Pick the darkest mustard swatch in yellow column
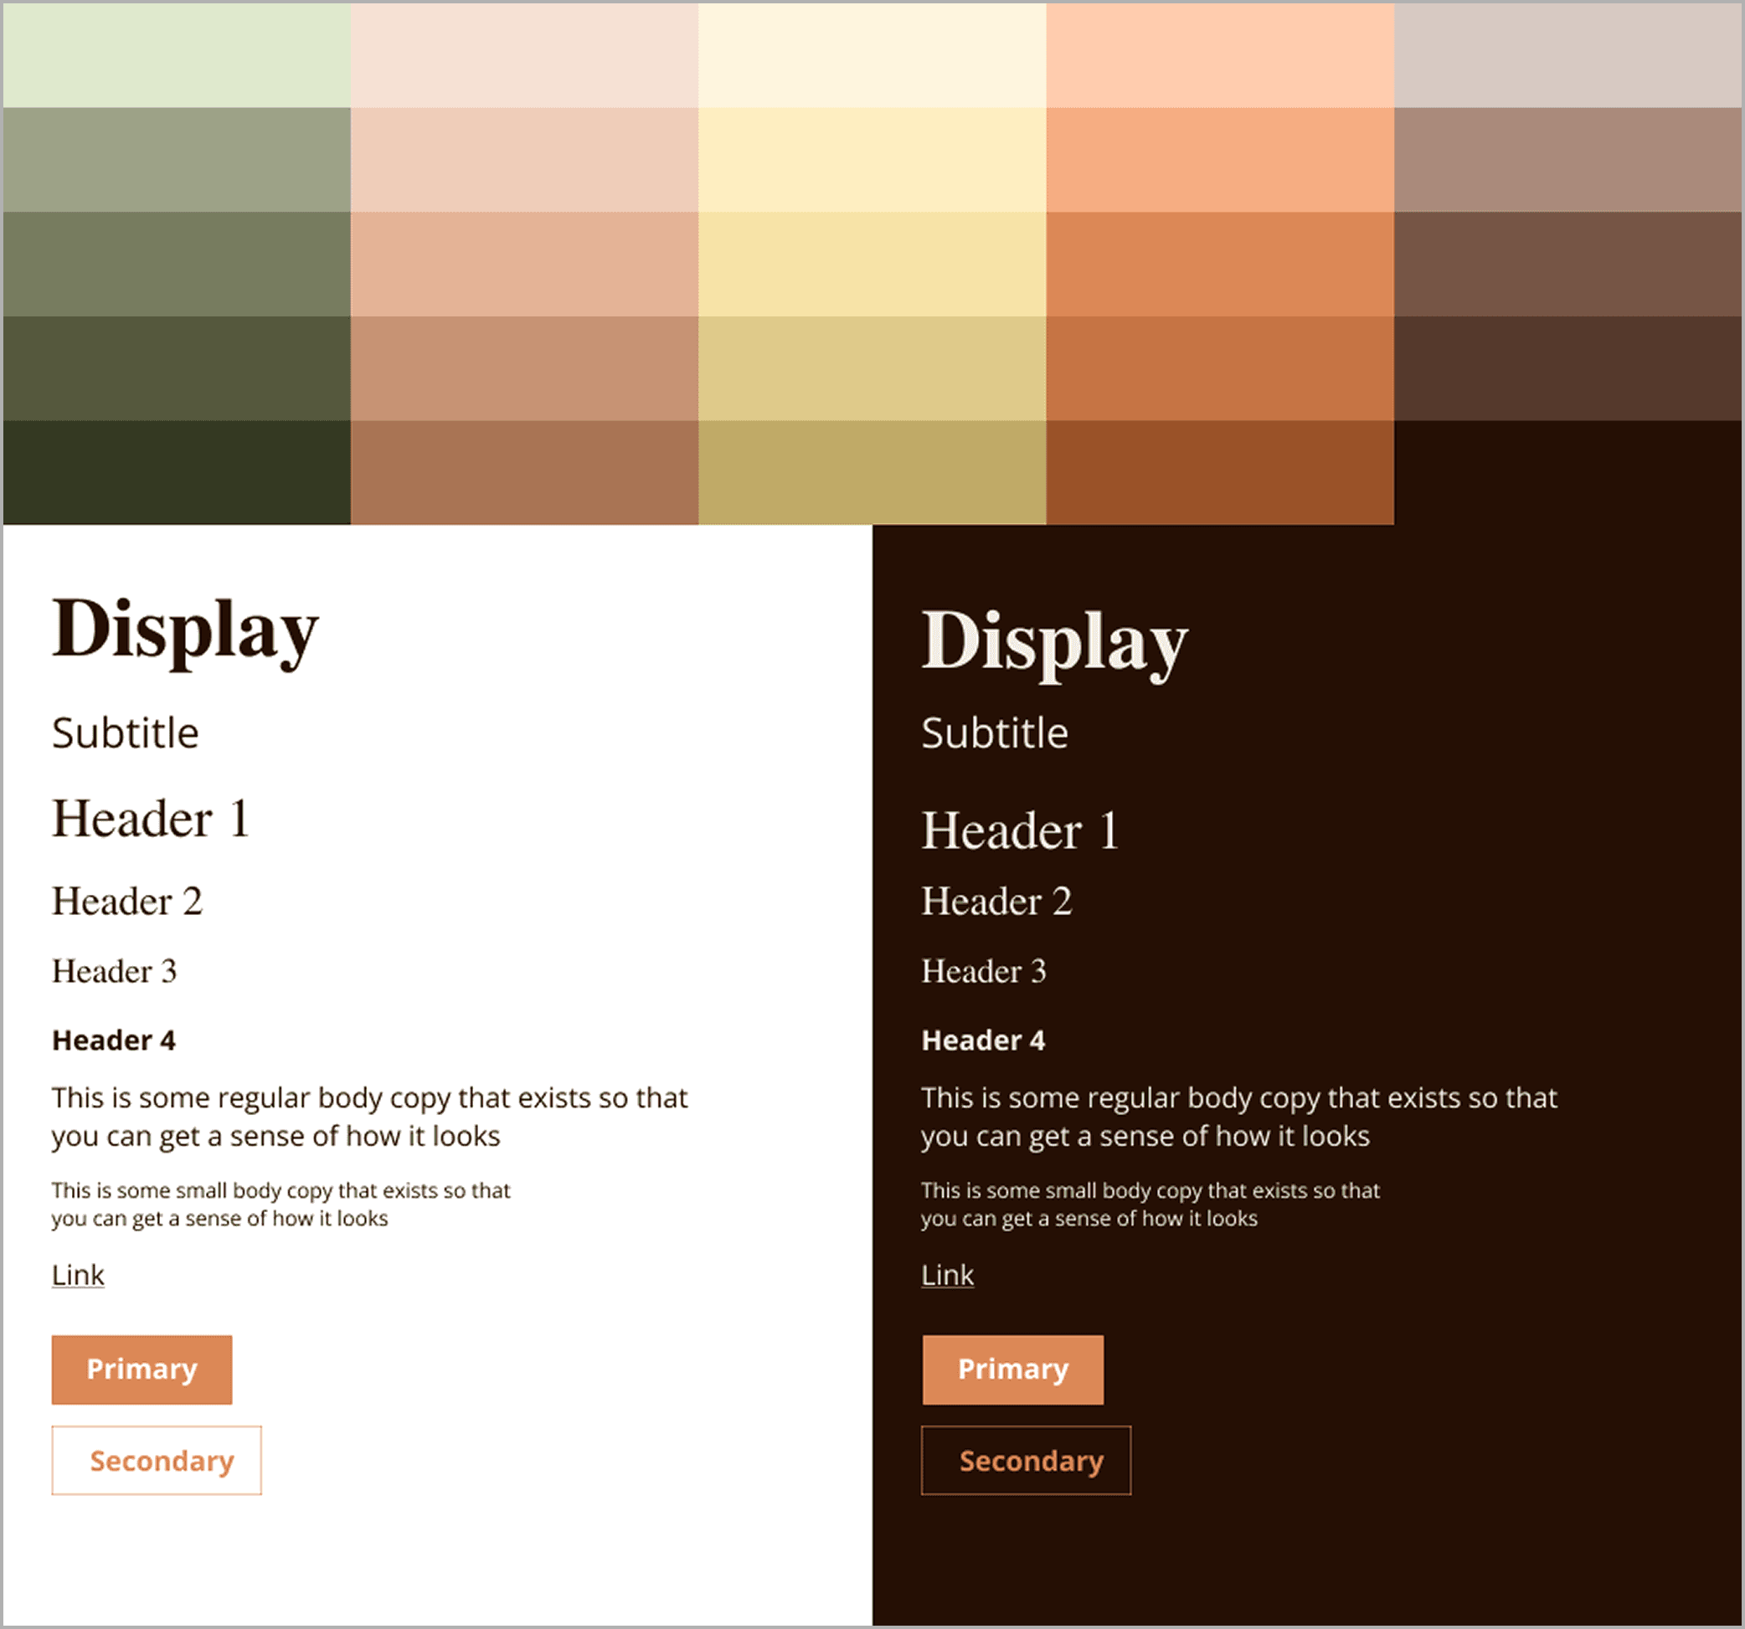This screenshot has width=1745, height=1629. [x=872, y=473]
